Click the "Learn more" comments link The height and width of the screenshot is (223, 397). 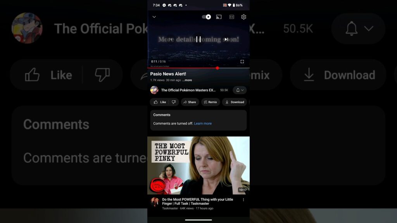click(203, 124)
